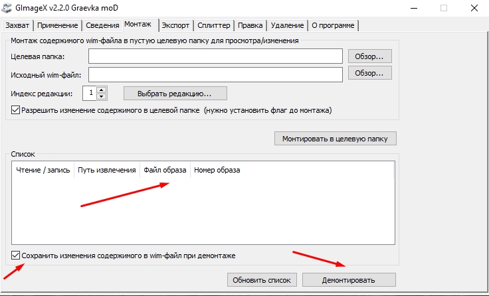Go to the Экспорт tab

[175, 25]
